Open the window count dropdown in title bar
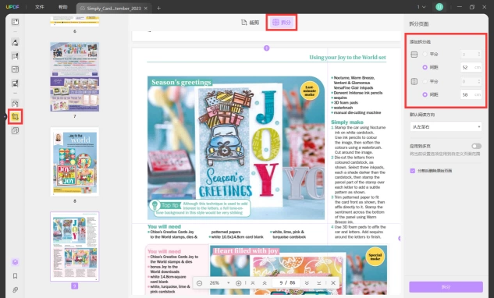 pos(421,7)
